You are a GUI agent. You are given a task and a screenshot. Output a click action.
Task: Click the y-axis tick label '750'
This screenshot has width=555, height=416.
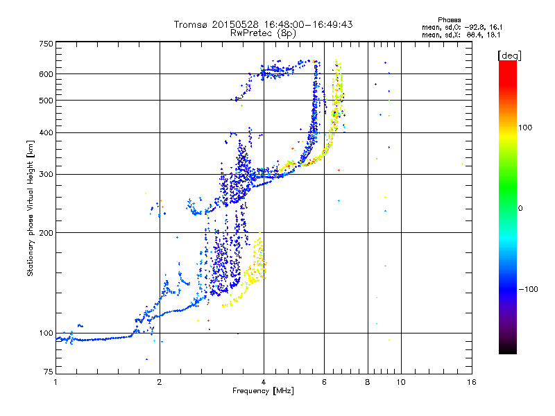click(46, 44)
